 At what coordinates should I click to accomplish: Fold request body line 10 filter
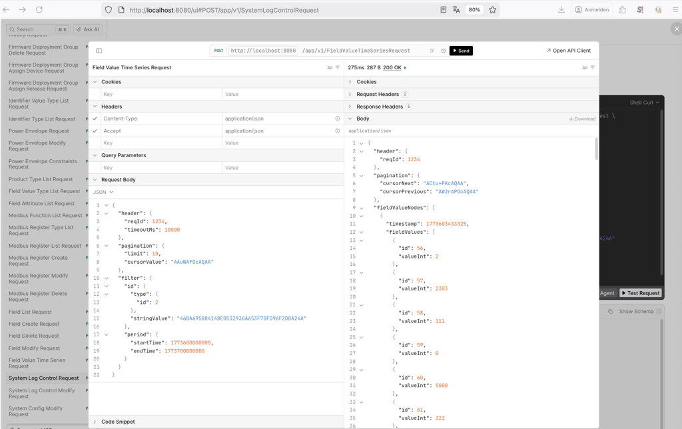106,278
